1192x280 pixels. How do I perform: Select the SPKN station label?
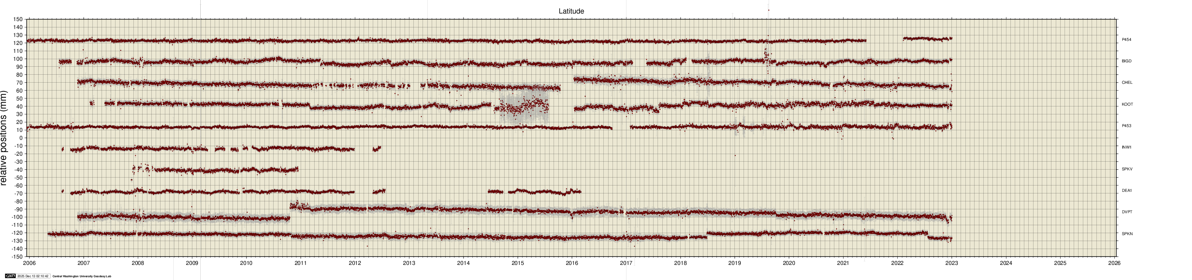pyautogui.click(x=1127, y=234)
